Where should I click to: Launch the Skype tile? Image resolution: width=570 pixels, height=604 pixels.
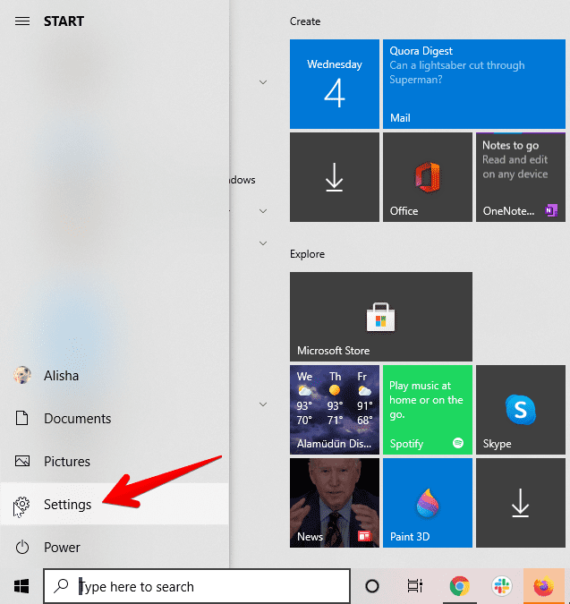point(521,410)
